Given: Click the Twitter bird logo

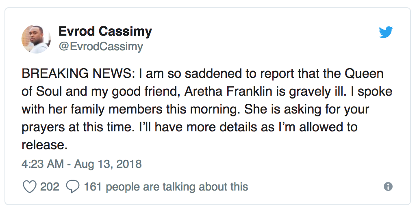Looking at the screenshot, I should click(x=386, y=32).
